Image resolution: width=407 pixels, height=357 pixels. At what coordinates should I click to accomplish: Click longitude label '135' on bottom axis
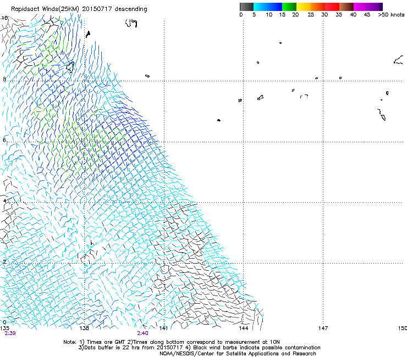[4, 328]
